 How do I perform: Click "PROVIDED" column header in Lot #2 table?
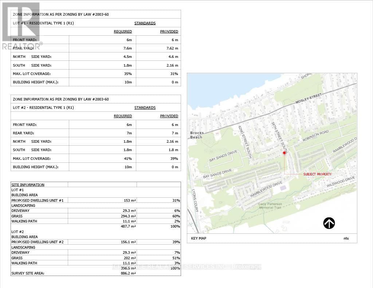click(x=169, y=116)
